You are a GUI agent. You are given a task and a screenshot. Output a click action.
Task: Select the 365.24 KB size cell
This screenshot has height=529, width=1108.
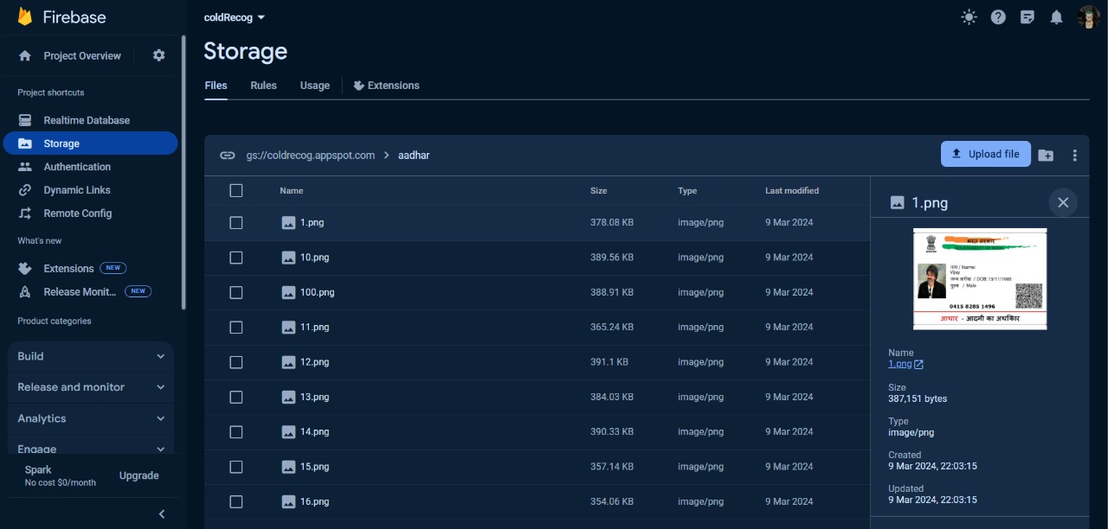coord(612,328)
